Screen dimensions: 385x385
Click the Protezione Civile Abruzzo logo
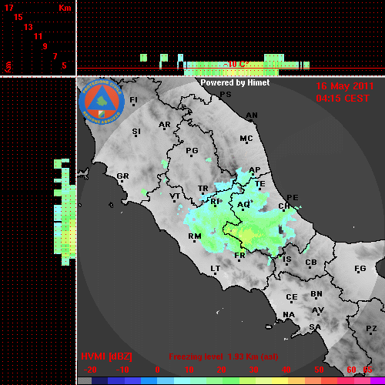(102, 102)
